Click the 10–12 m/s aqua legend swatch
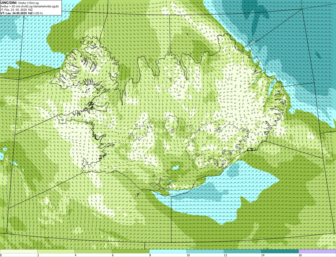 point(205,251)
